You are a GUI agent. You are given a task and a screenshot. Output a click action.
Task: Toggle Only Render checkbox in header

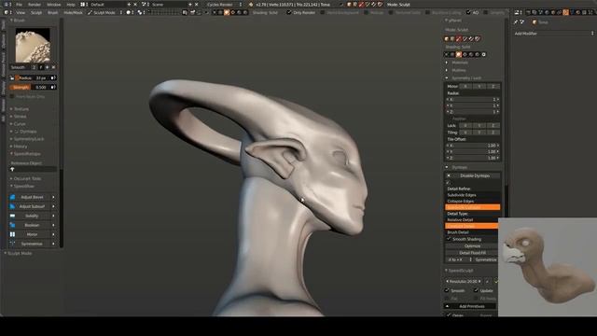pyautogui.click(x=289, y=12)
